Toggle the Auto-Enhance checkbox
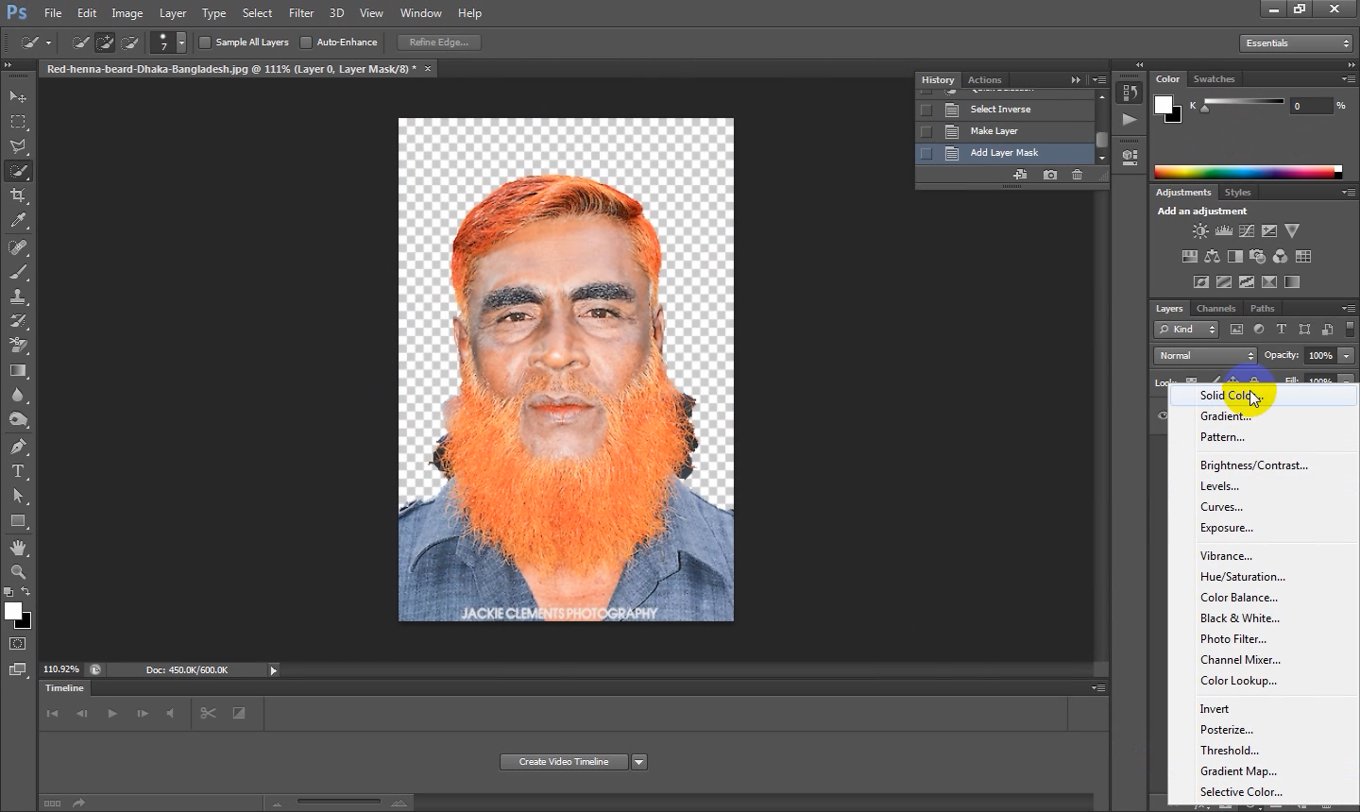Screen dimensions: 1360x812 point(306,42)
